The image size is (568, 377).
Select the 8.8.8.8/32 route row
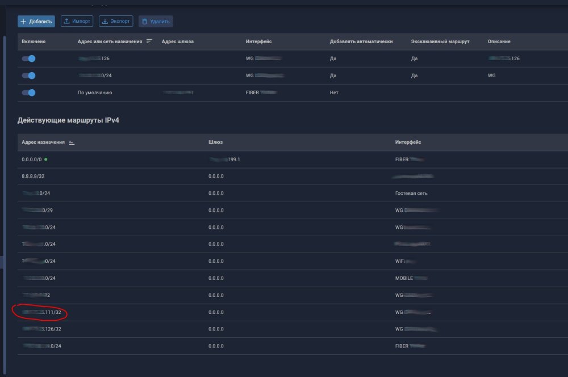[x=33, y=177]
